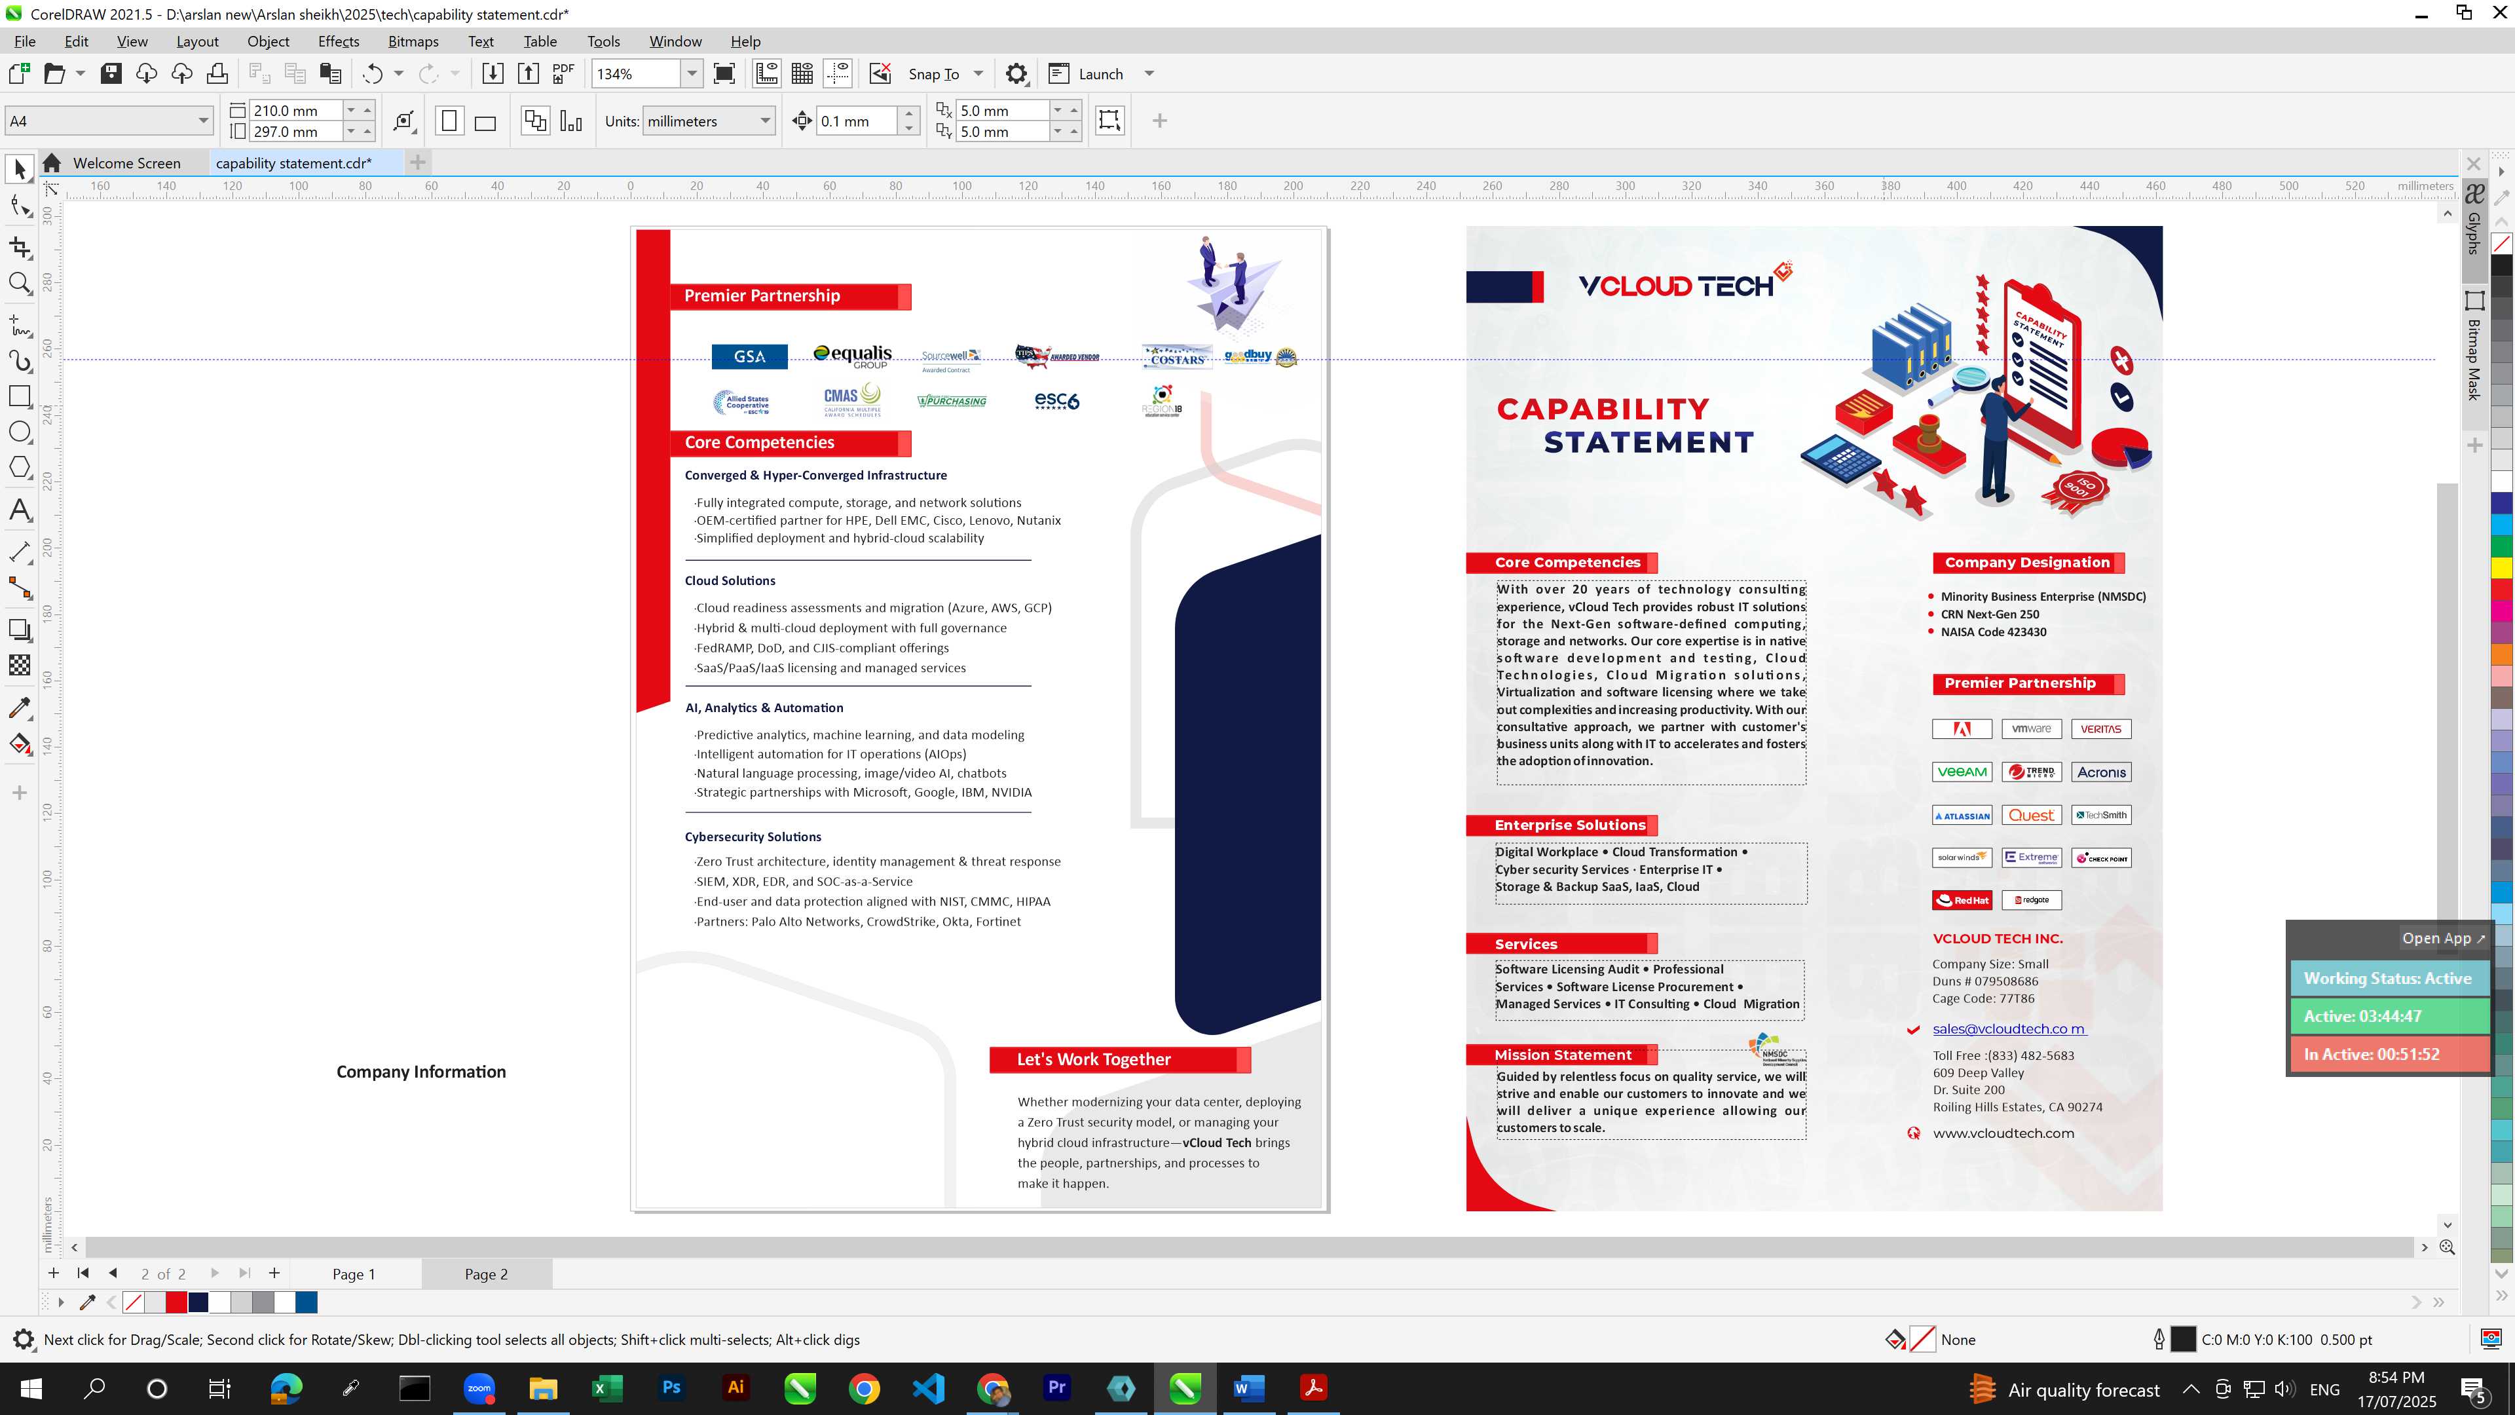The height and width of the screenshot is (1415, 2515).
Task: Click the Export icon
Action: 528,73
